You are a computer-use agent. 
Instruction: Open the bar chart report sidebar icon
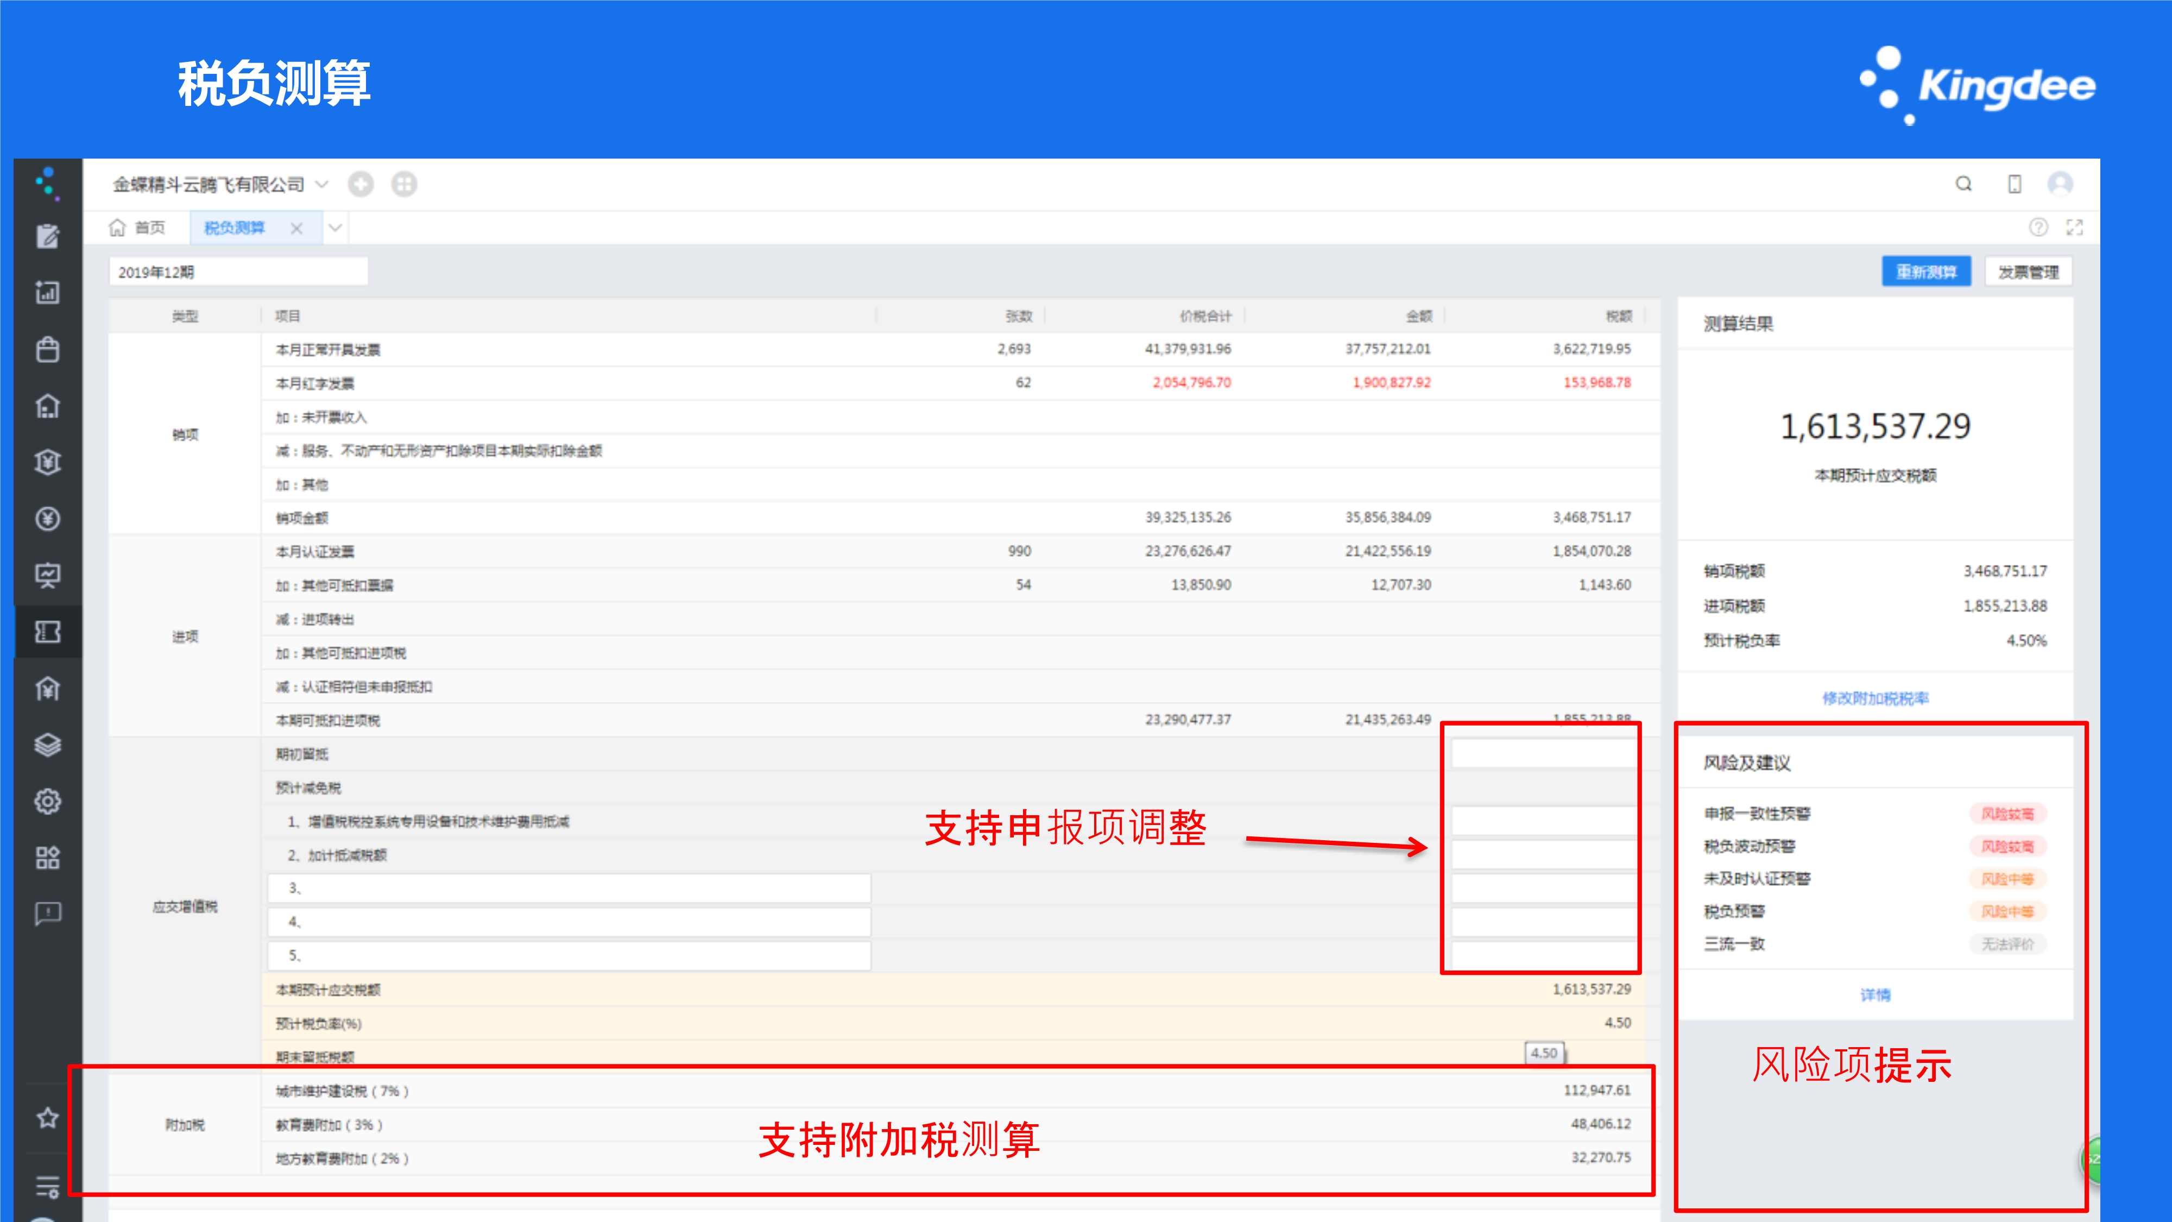point(47,293)
